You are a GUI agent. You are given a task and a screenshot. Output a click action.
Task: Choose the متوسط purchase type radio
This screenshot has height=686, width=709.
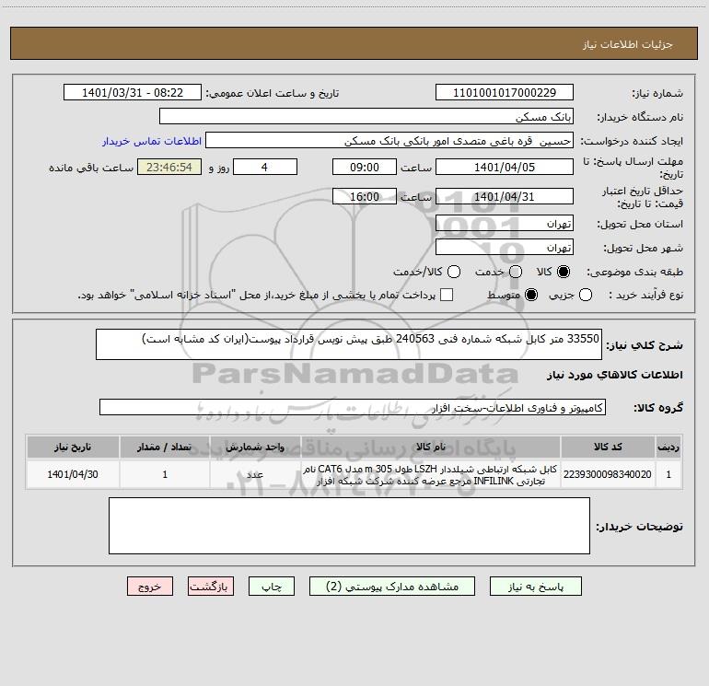point(531,295)
